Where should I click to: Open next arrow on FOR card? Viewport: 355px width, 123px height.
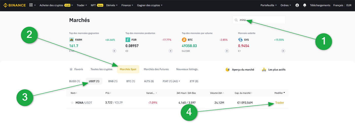(x=171, y=51)
